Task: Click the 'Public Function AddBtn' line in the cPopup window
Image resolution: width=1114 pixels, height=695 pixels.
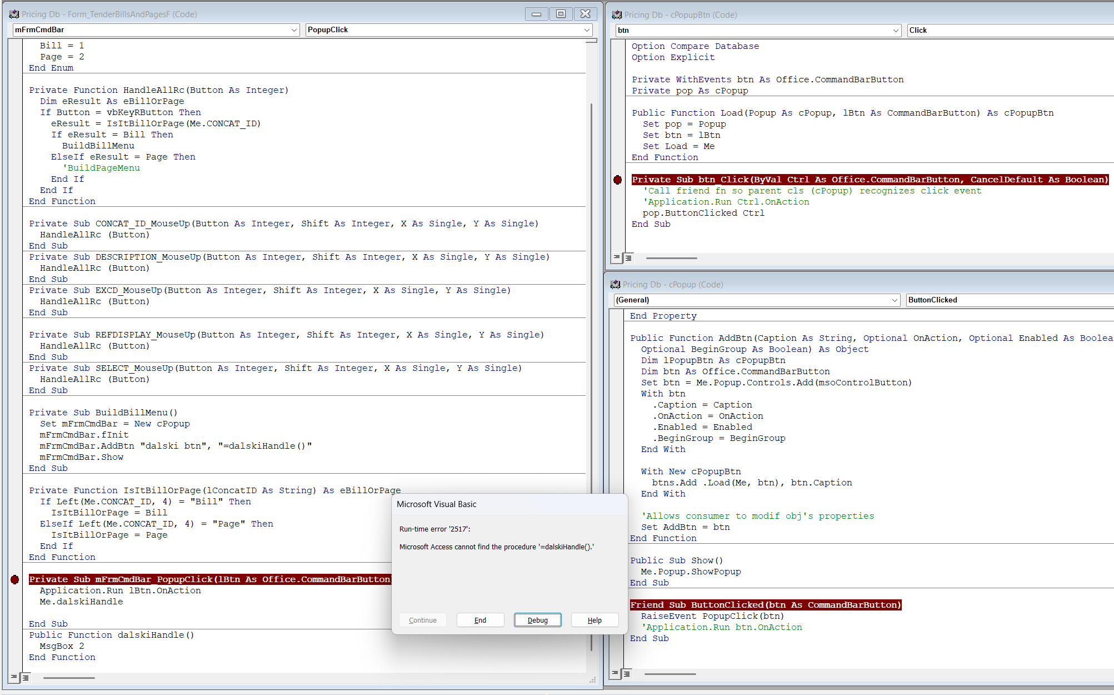Action: click(x=872, y=338)
